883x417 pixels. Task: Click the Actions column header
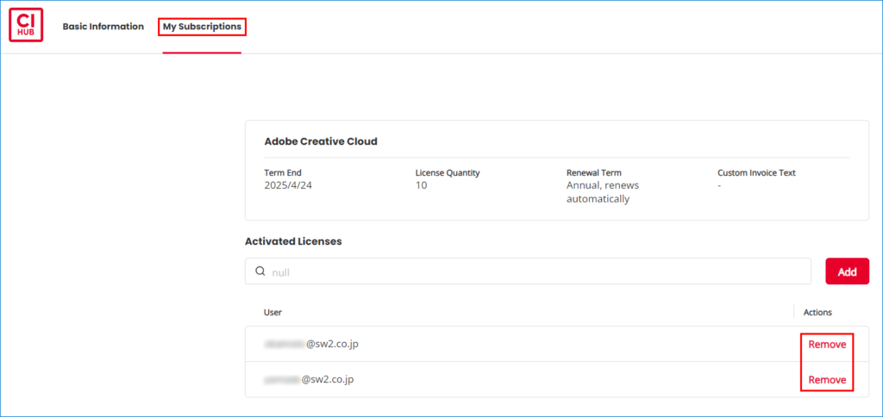coord(817,312)
